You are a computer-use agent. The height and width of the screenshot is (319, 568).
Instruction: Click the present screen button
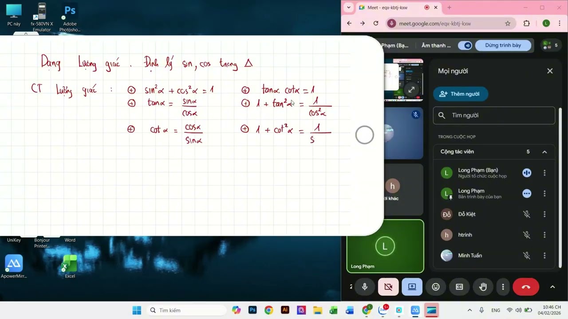412,287
